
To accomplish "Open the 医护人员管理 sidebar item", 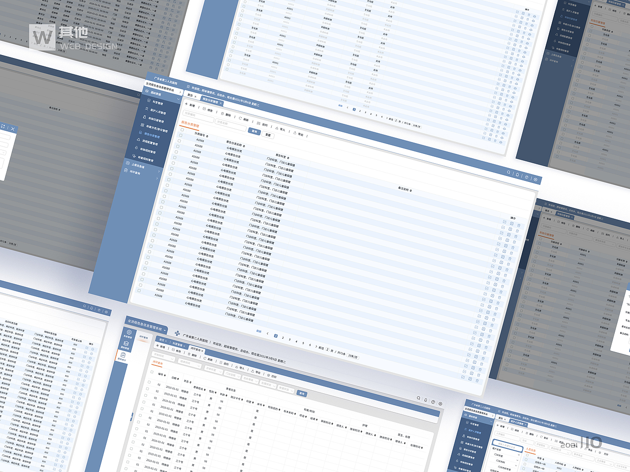I will coord(156,112).
